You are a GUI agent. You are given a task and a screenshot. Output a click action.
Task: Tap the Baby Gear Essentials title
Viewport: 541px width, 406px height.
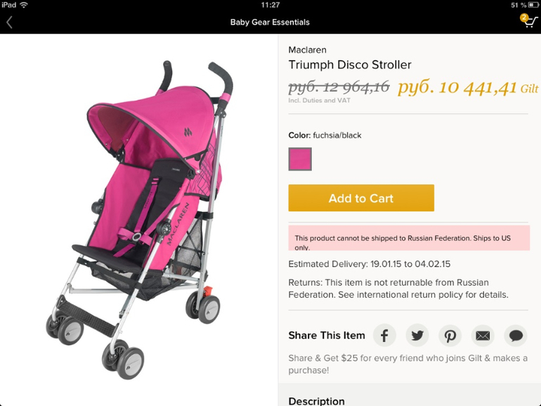270,22
